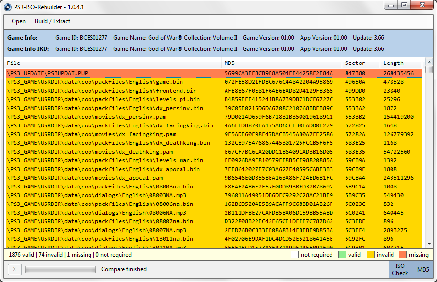Click the green 'valid' legend swatch
The height and width of the screenshot is (282, 437).
coord(342,254)
